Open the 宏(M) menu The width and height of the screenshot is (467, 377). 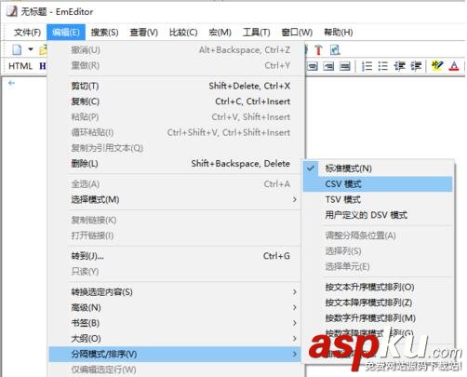click(x=220, y=33)
